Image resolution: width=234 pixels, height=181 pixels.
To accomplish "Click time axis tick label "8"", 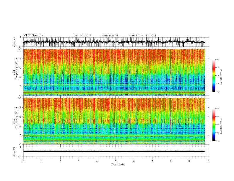I will click(x=171, y=161).
